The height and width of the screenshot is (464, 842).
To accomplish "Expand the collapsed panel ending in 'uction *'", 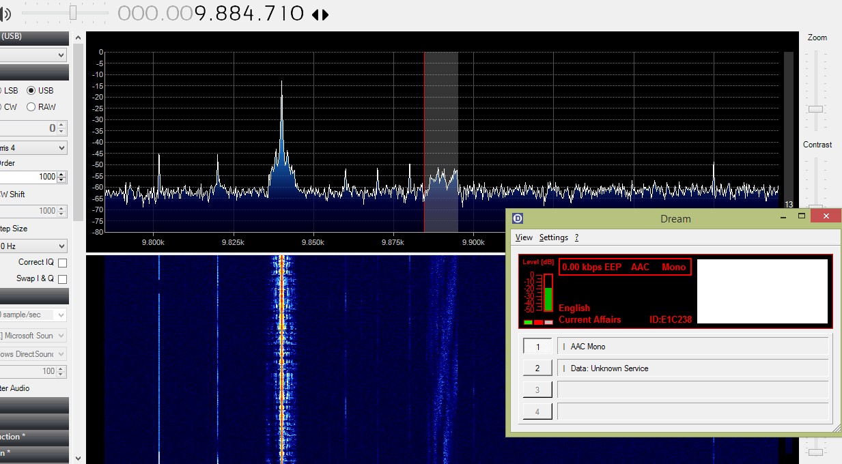I will (34, 437).
